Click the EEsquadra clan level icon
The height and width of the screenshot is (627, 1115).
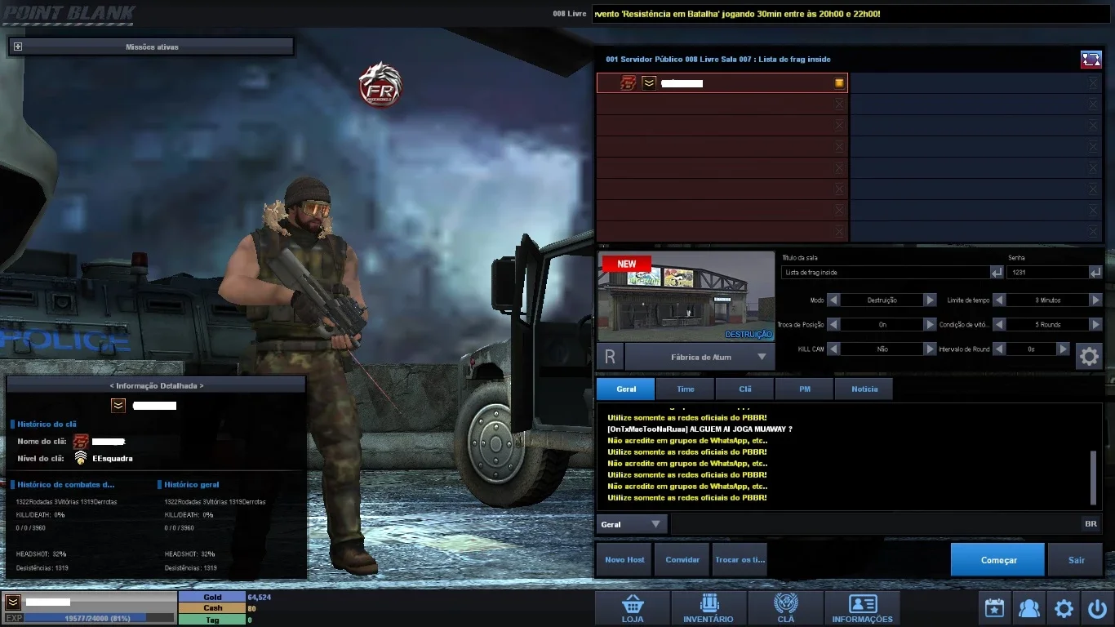click(x=81, y=458)
